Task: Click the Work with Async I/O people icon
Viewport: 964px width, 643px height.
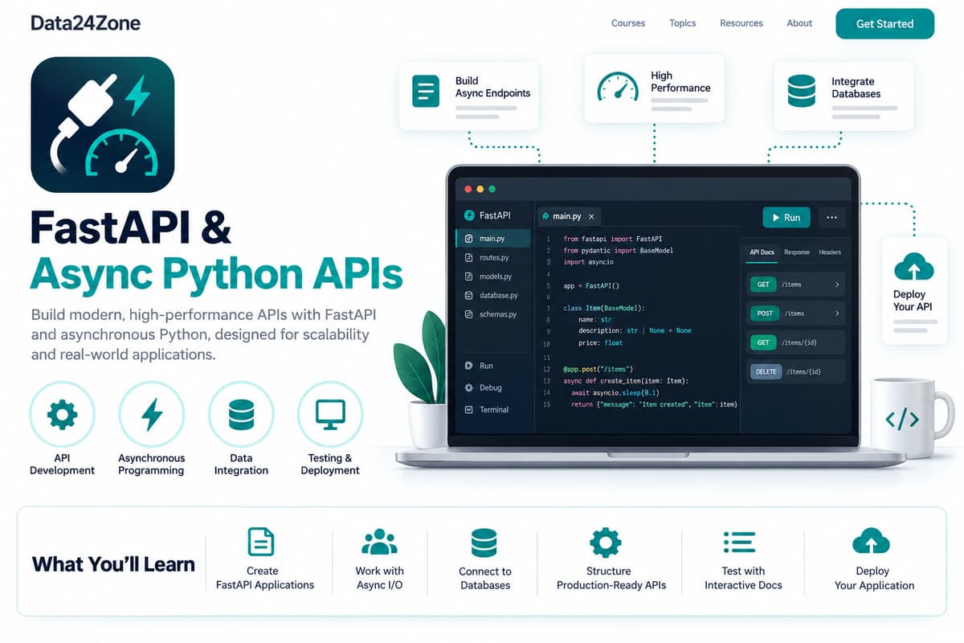Action: click(x=379, y=542)
